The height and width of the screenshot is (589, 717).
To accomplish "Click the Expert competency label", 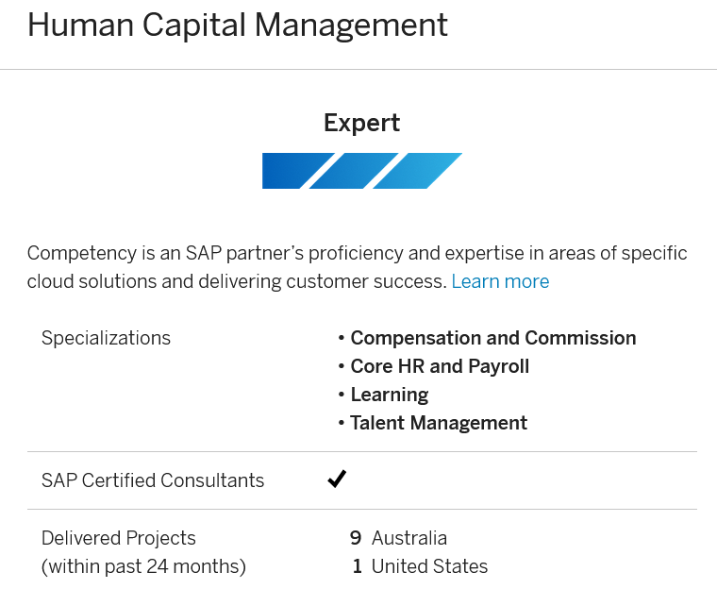I will (362, 123).
